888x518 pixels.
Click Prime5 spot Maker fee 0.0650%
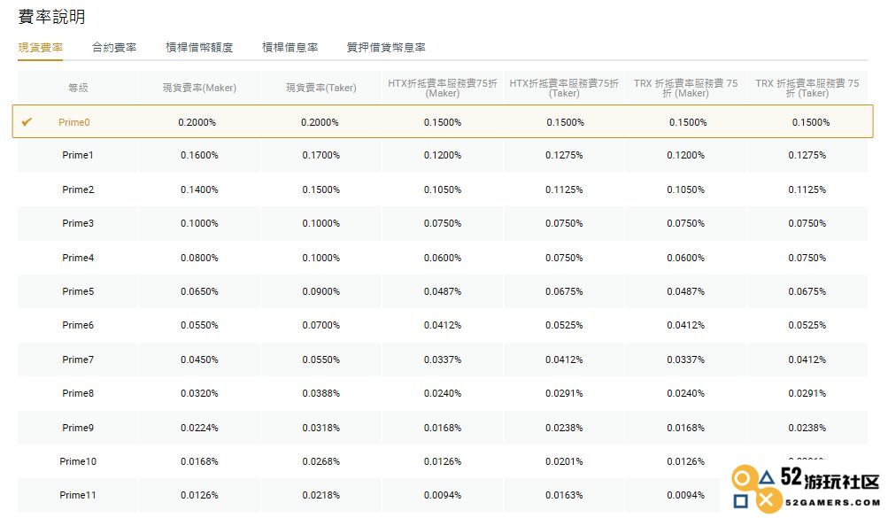click(x=199, y=291)
